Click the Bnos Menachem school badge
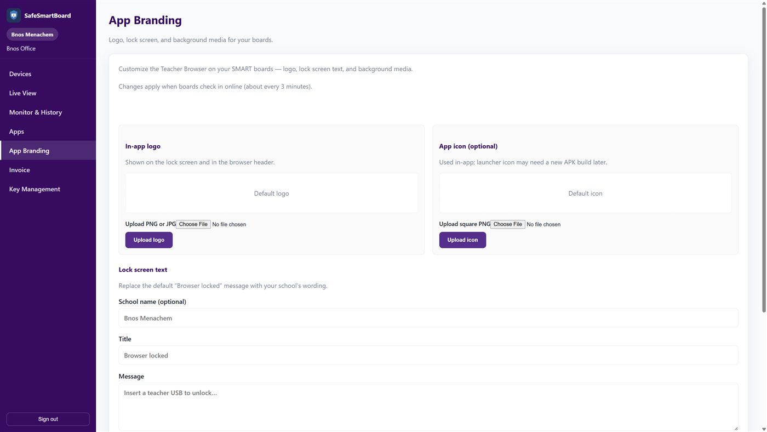Image resolution: width=767 pixels, height=432 pixels. pos(32,35)
